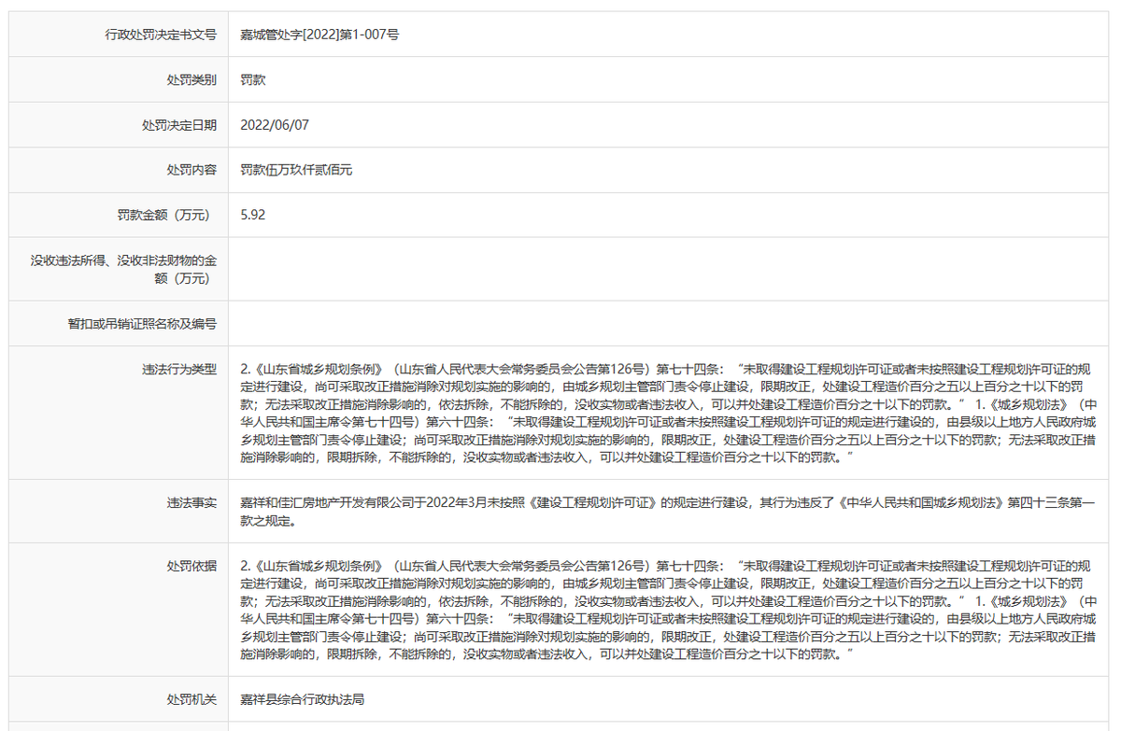
Task: Click the empty 没收违法所得 value cell
Action: click(560, 269)
